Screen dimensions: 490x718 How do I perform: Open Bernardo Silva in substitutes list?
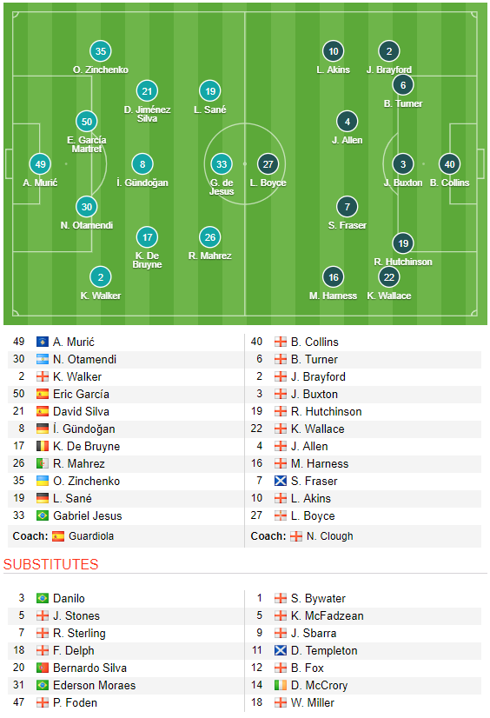coord(89,668)
